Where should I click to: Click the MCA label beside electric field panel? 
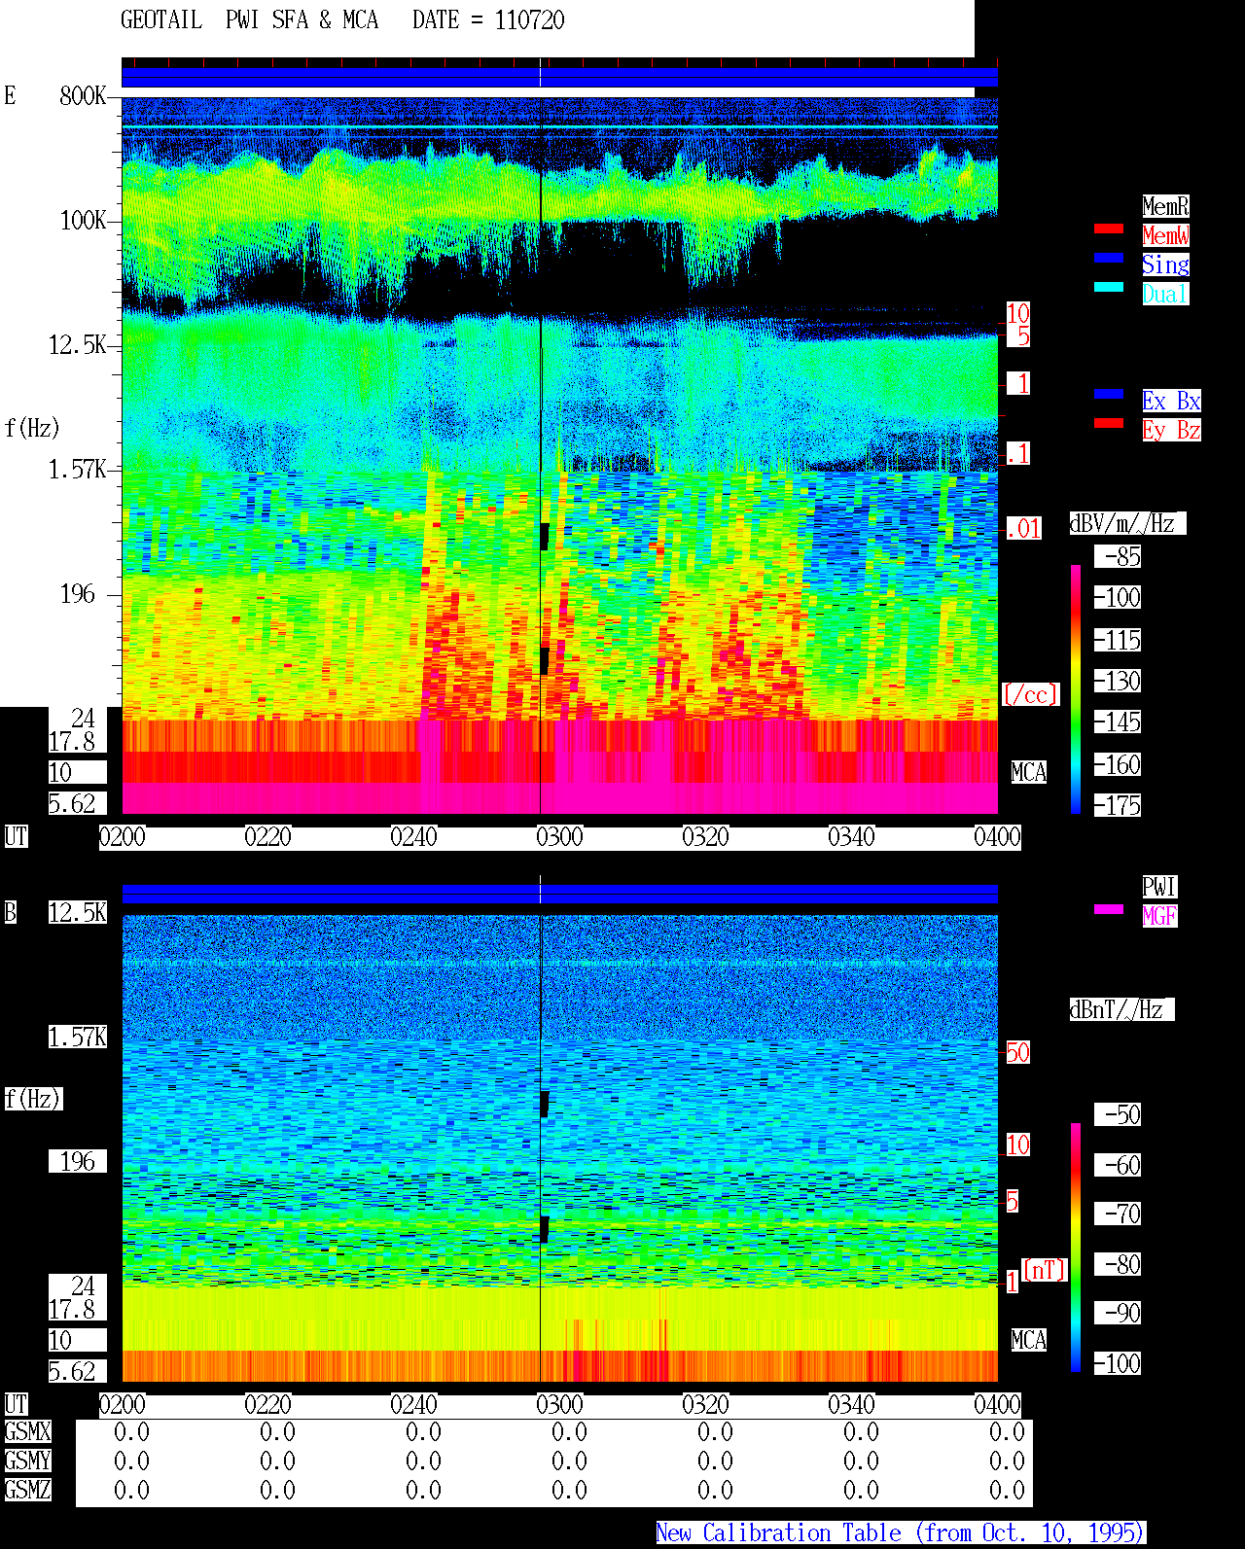tap(1028, 773)
